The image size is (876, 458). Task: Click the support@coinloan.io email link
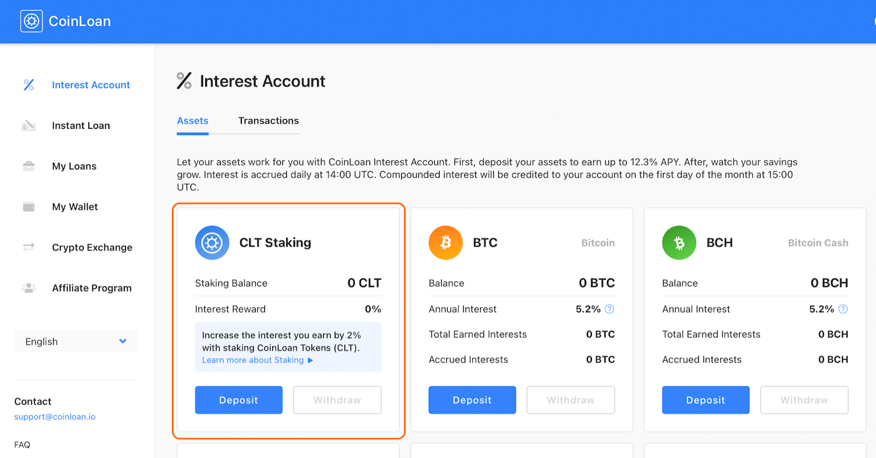coord(55,416)
